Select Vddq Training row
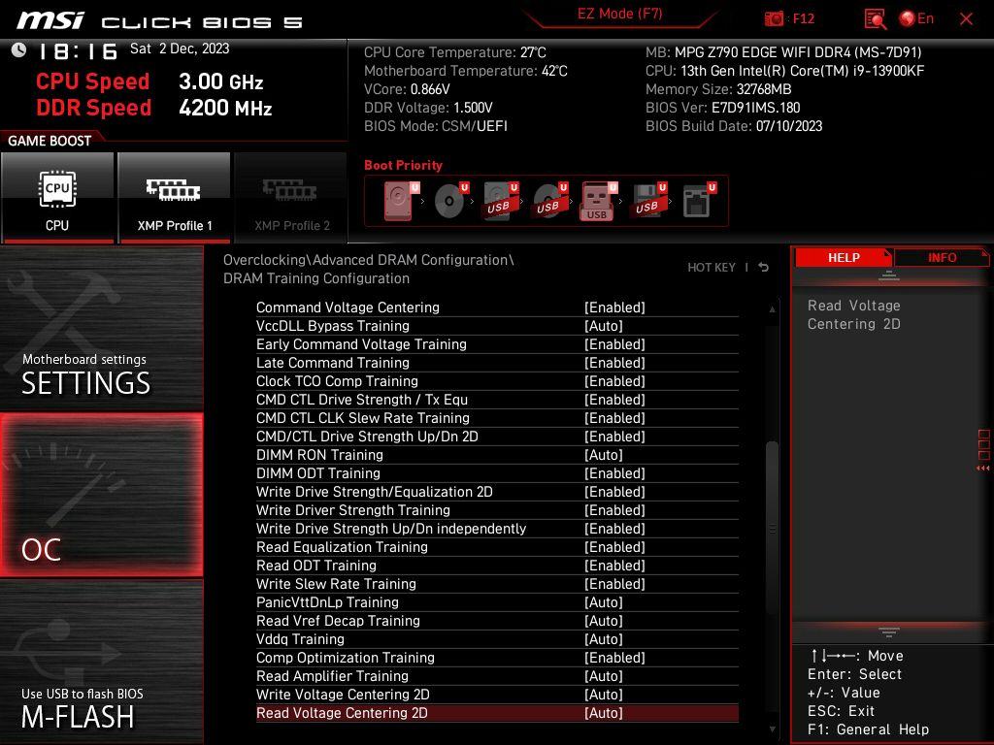Viewport: 994px width, 745px height. (497, 638)
